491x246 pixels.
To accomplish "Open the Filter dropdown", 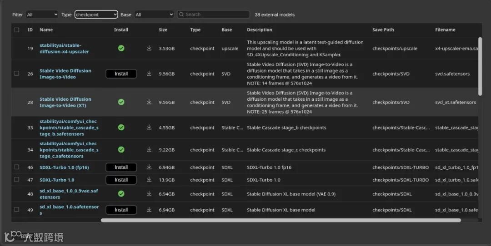I will [42, 15].
